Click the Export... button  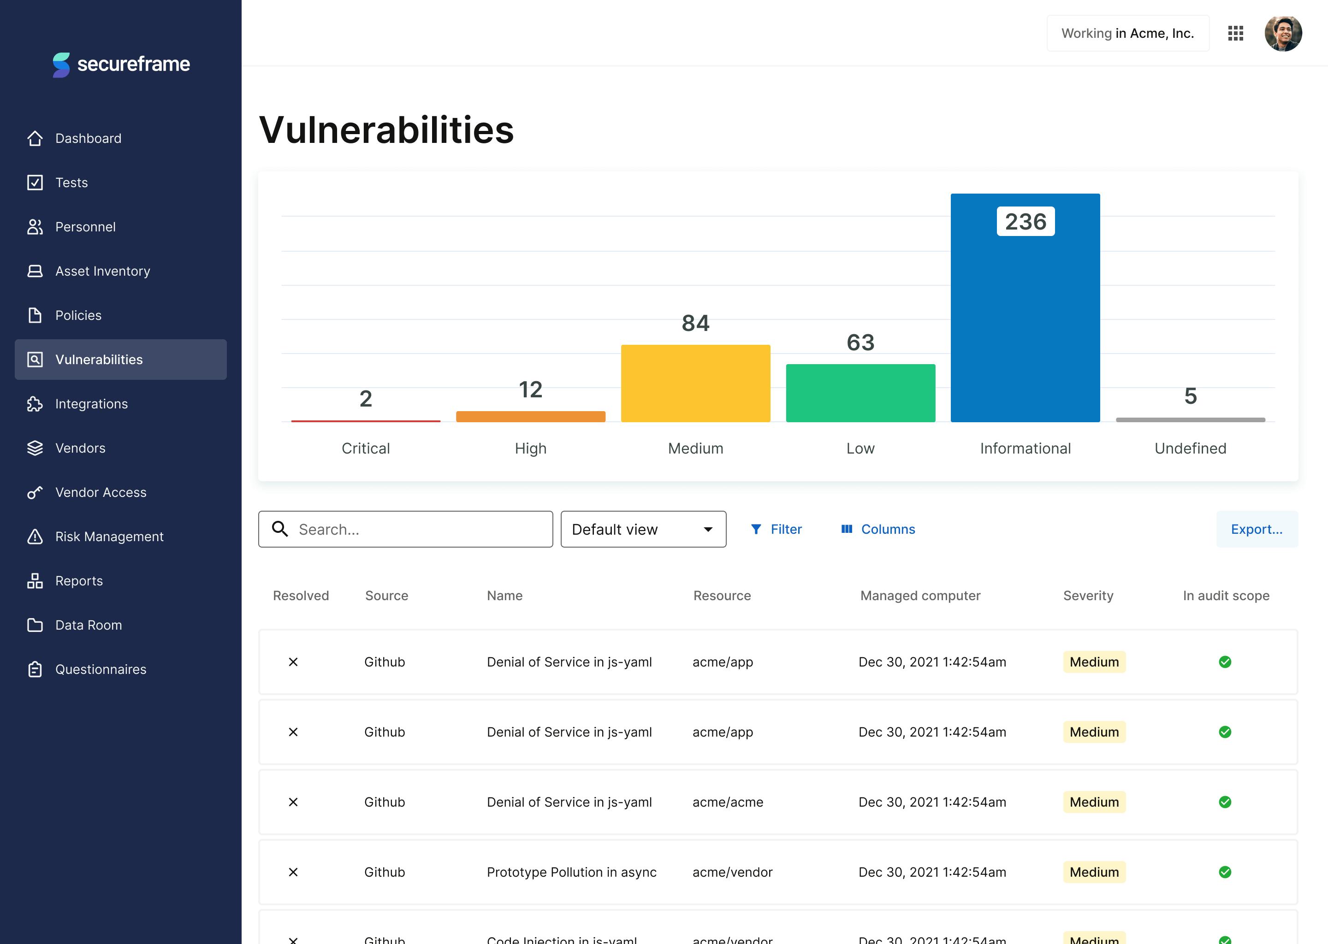tap(1256, 529)
